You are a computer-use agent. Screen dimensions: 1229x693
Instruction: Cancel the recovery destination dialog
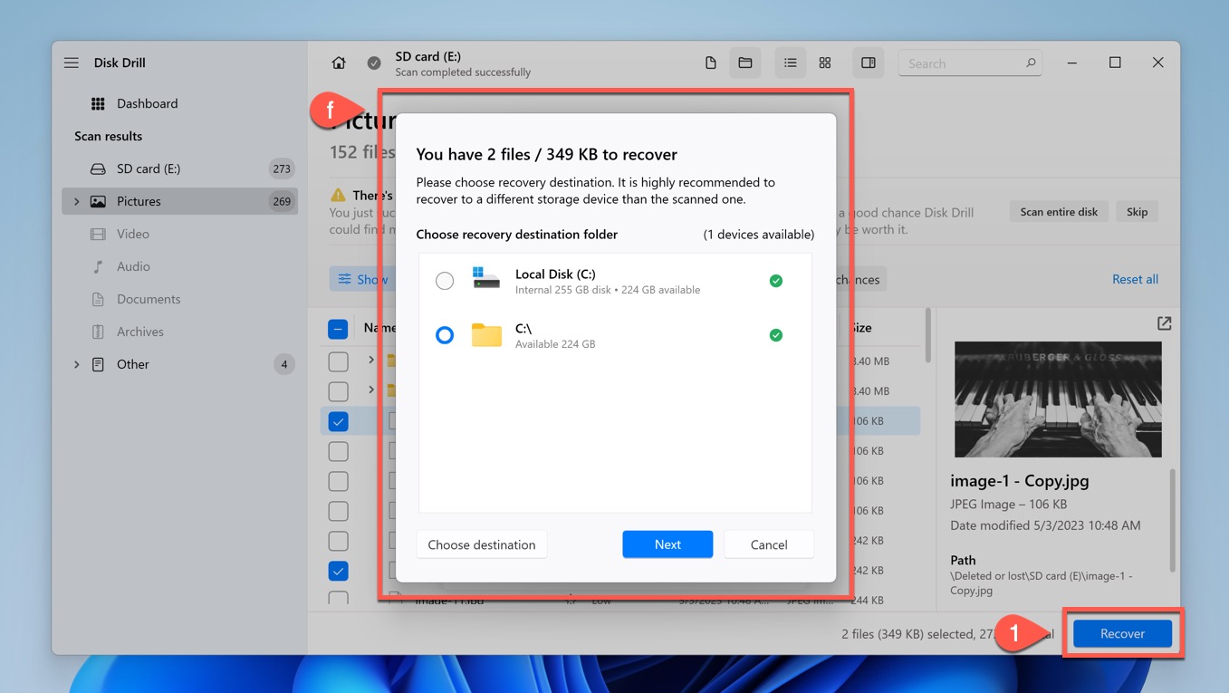pyautogui.click(x=769, y=544)
